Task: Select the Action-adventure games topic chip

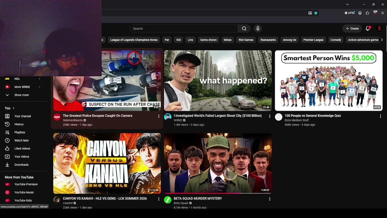Action: [x=363, y=40]
